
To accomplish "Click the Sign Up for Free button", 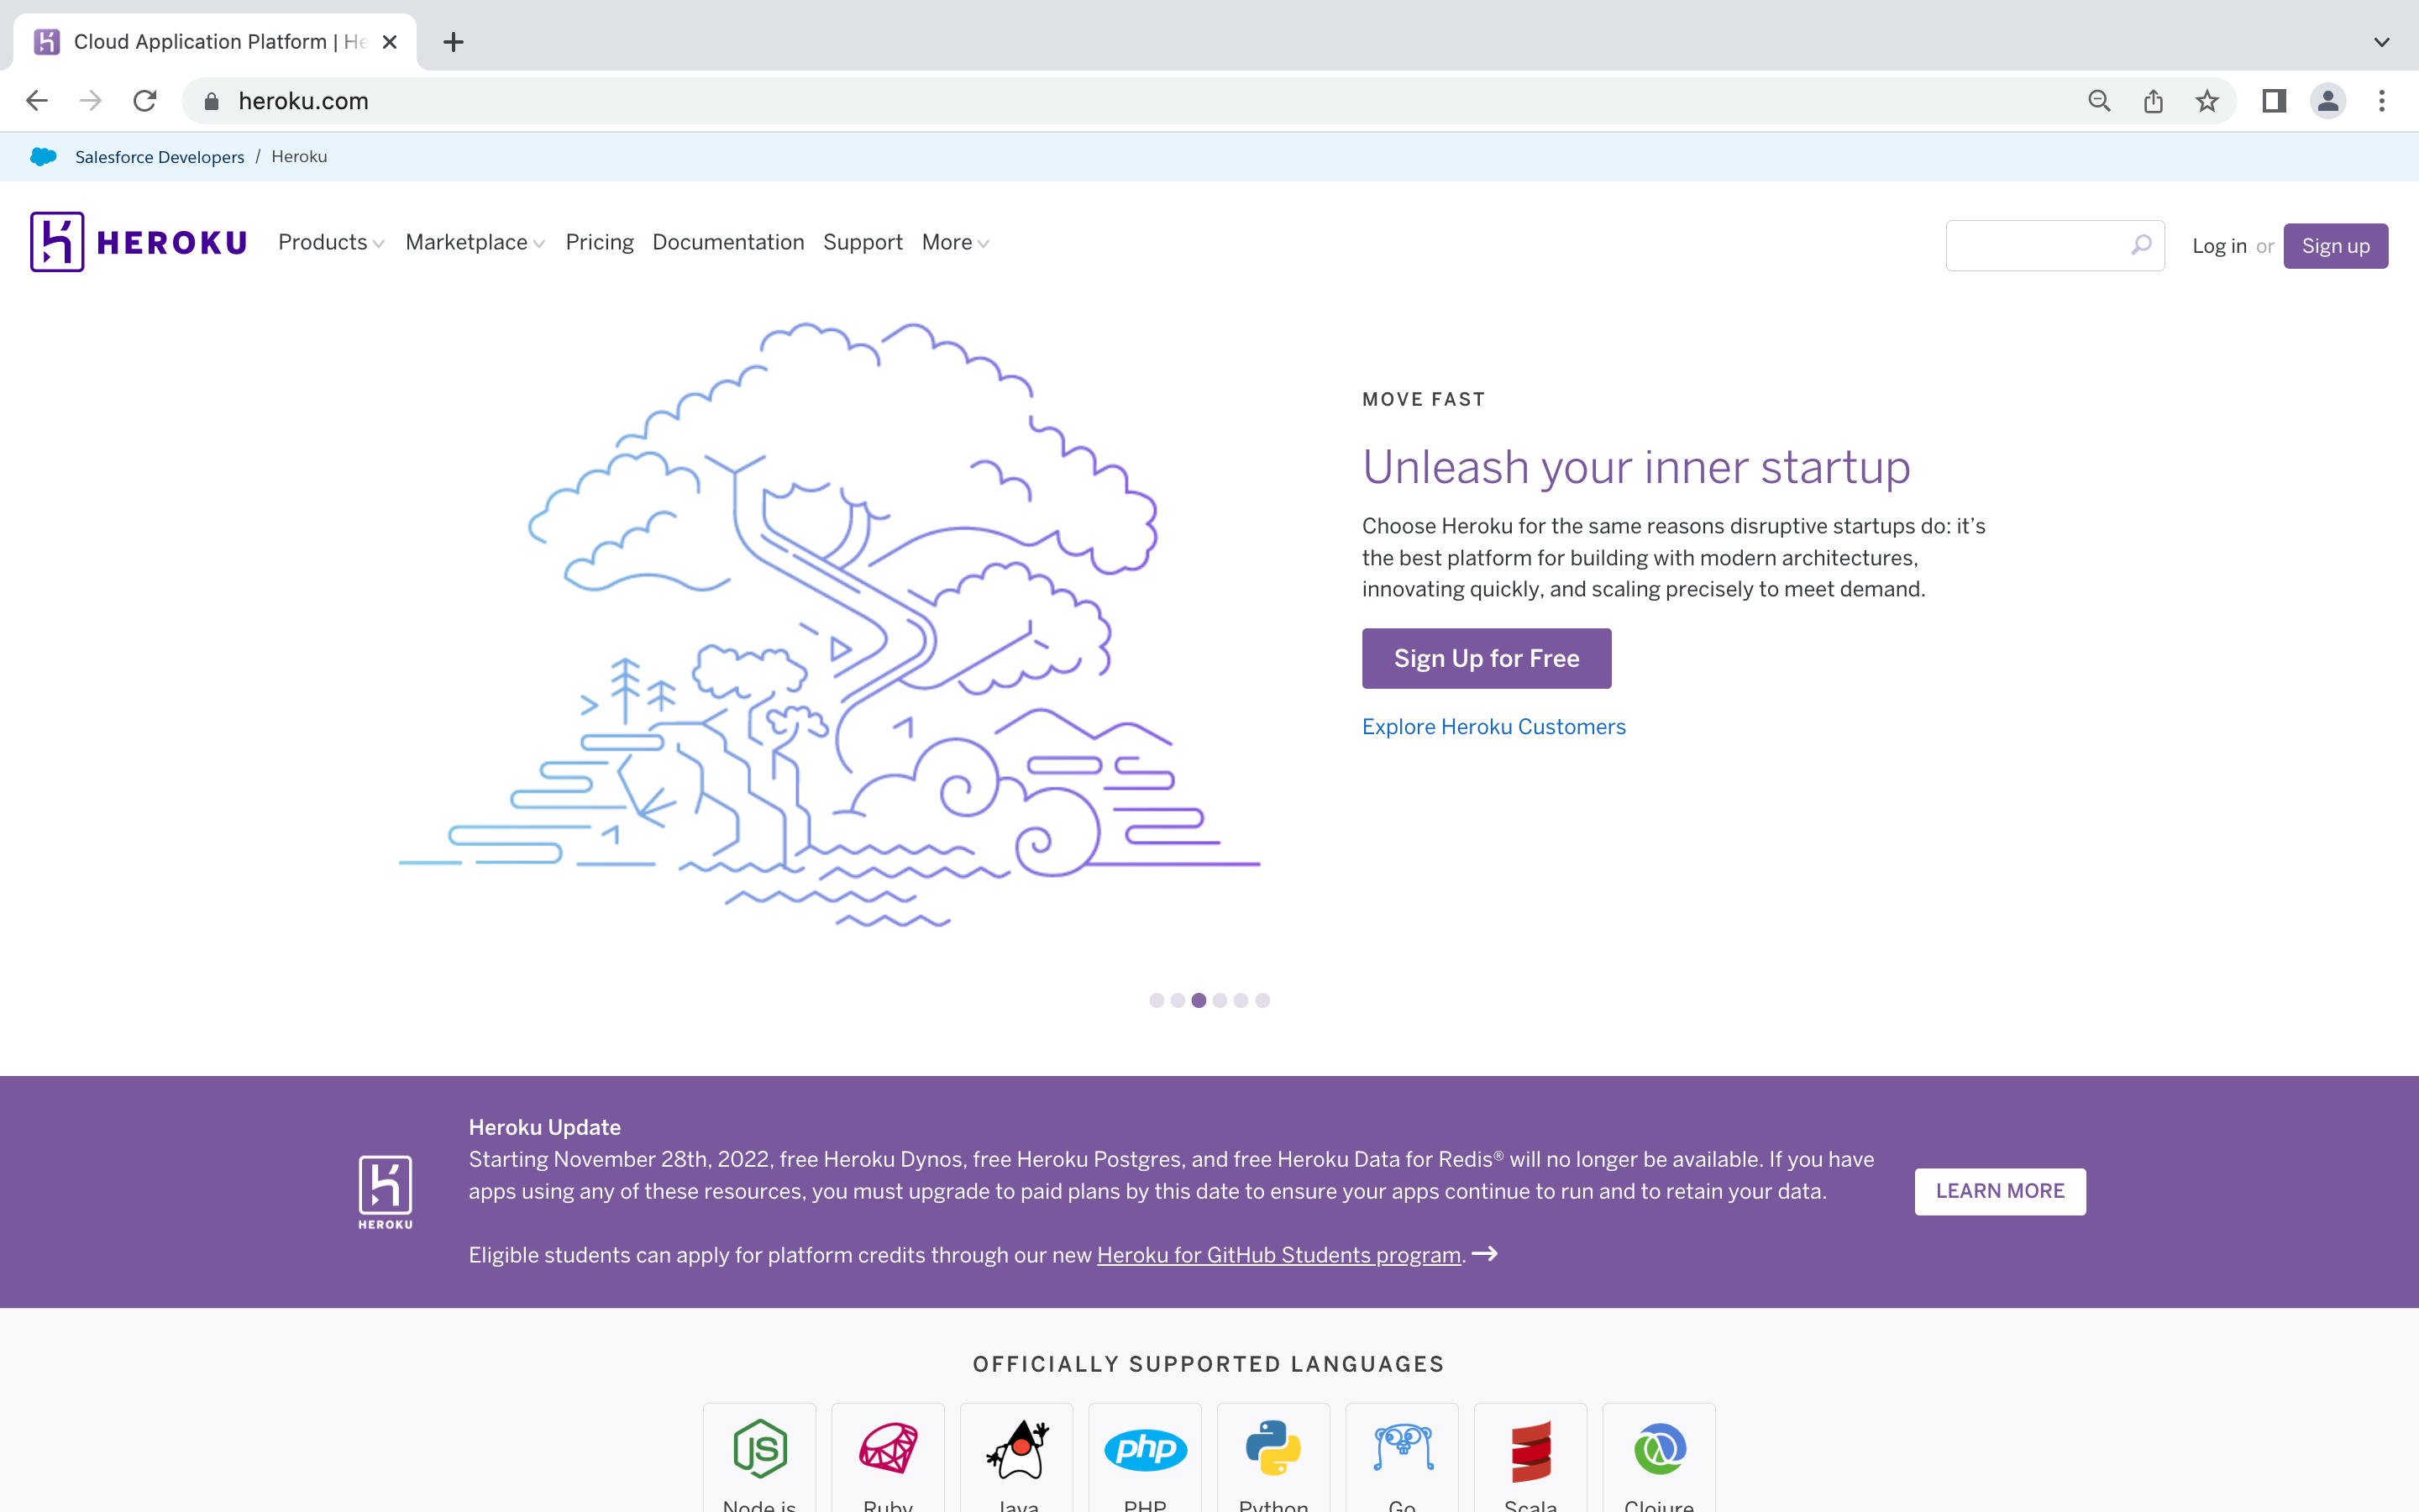I will click(x=1487, y=658).
